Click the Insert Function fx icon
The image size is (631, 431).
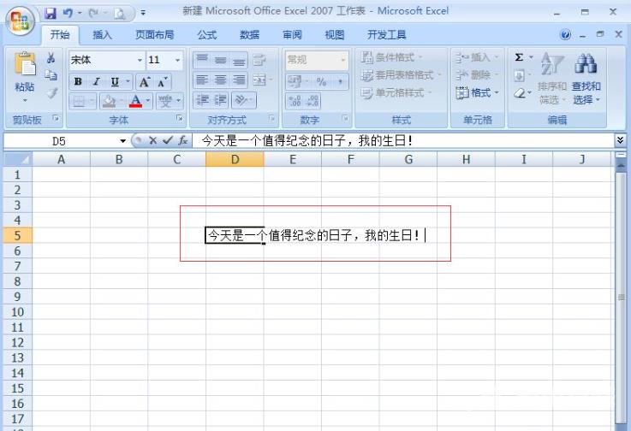183,140
